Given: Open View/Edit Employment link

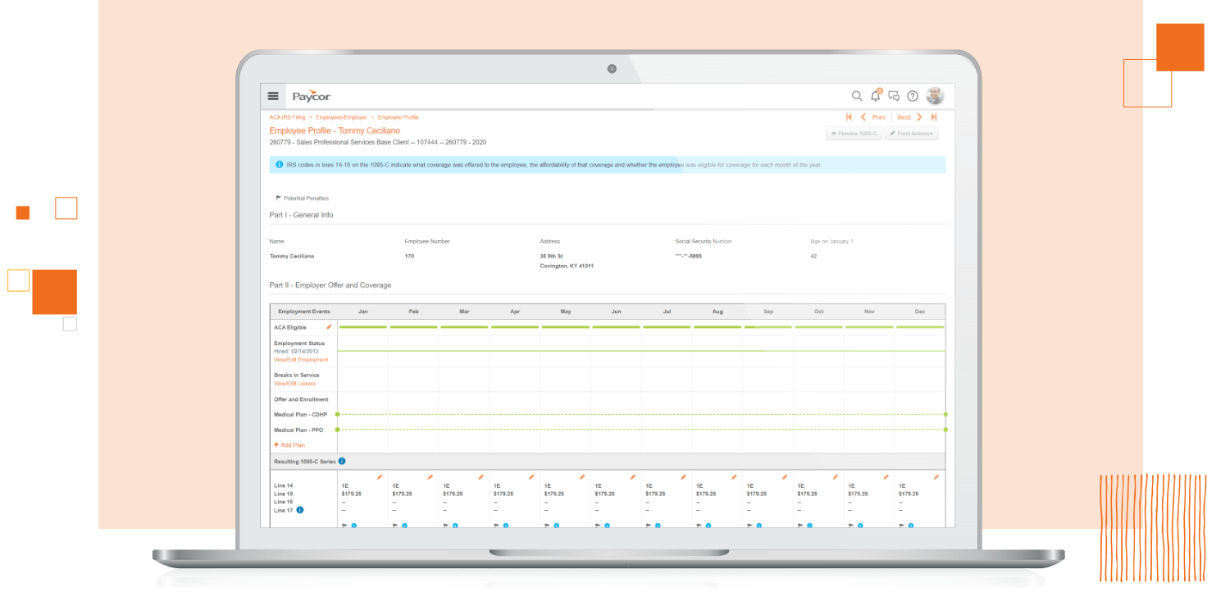Looking at the screenshot, I should (301, 360).
